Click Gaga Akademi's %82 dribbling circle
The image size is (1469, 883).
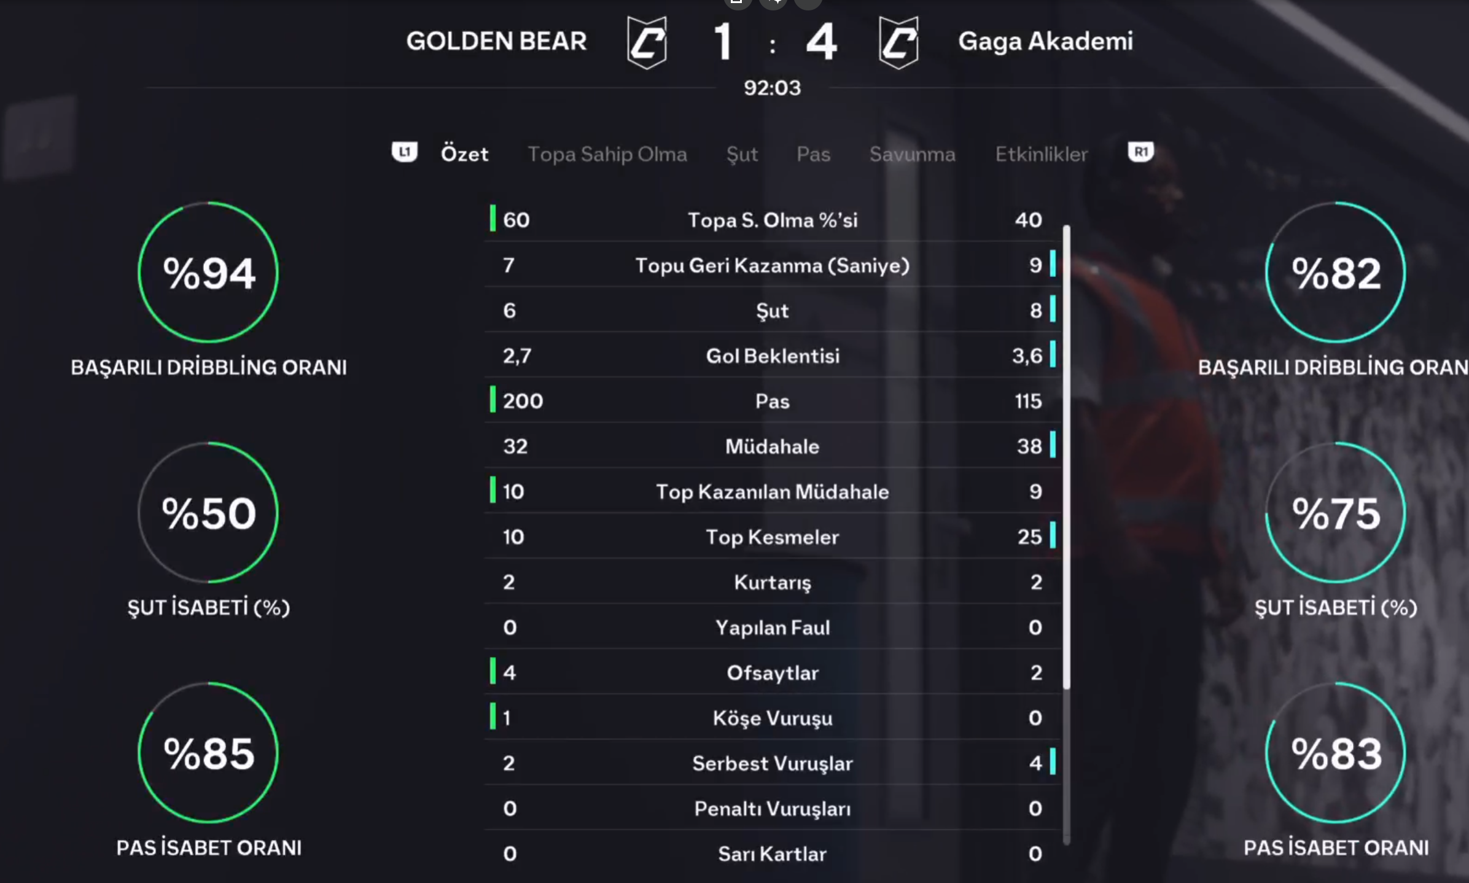(x=1336, y=272)
